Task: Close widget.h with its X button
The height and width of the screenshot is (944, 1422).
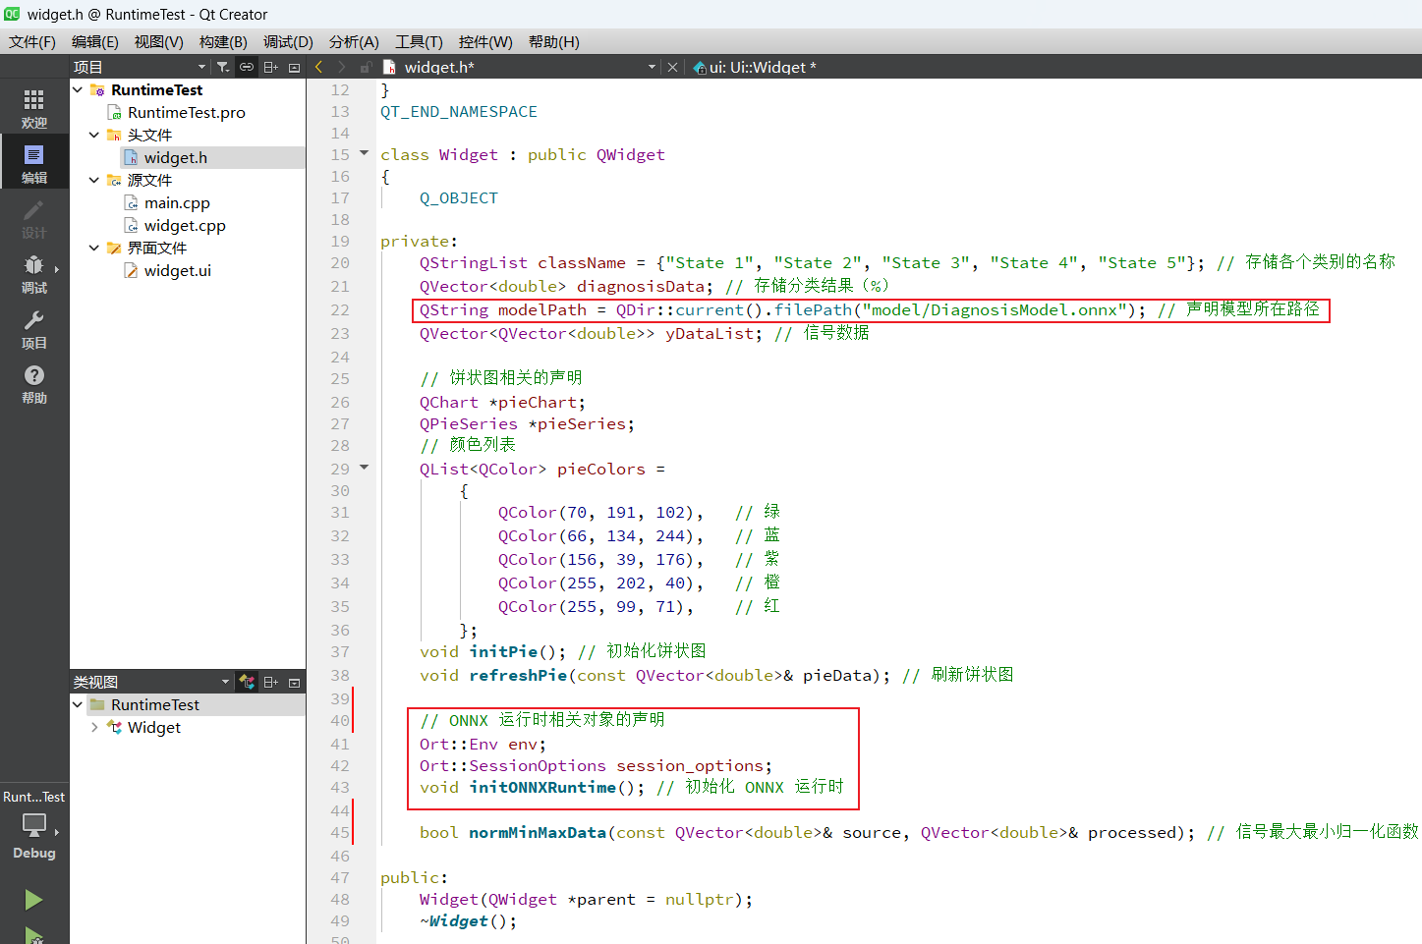Action: click(673, 67)
